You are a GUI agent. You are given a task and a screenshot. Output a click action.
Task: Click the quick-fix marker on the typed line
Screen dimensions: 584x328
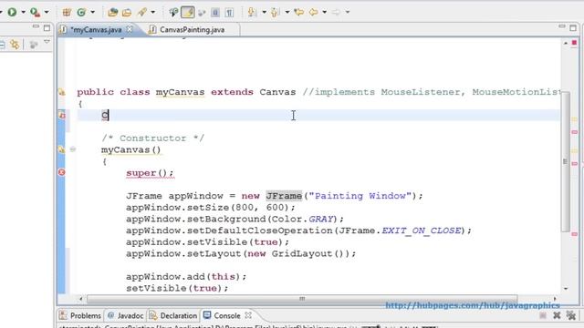pyautogui.click(x=62, y=116)
